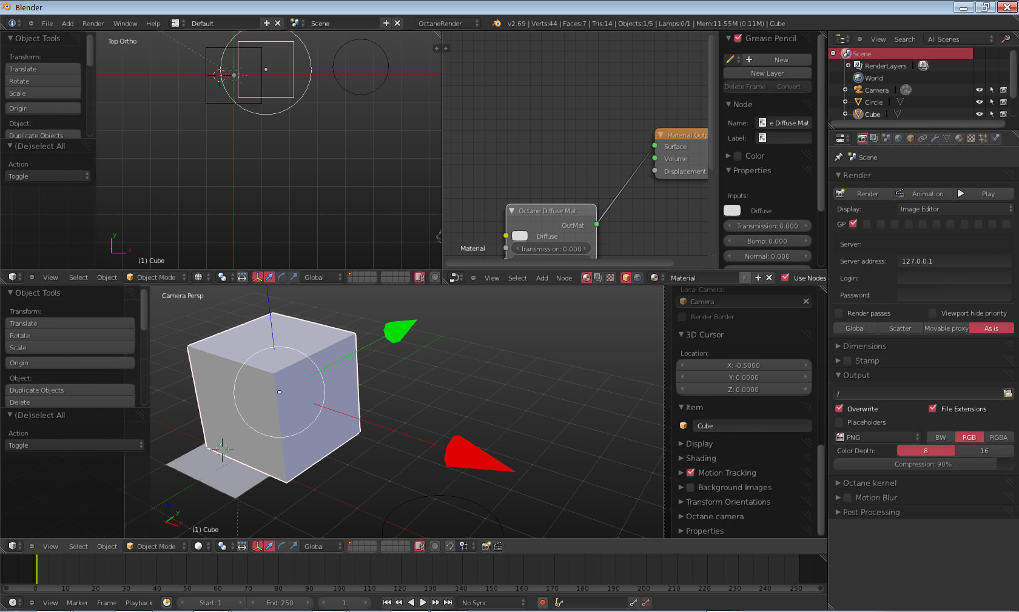Open the Render properties tab icon

point(862,138)
